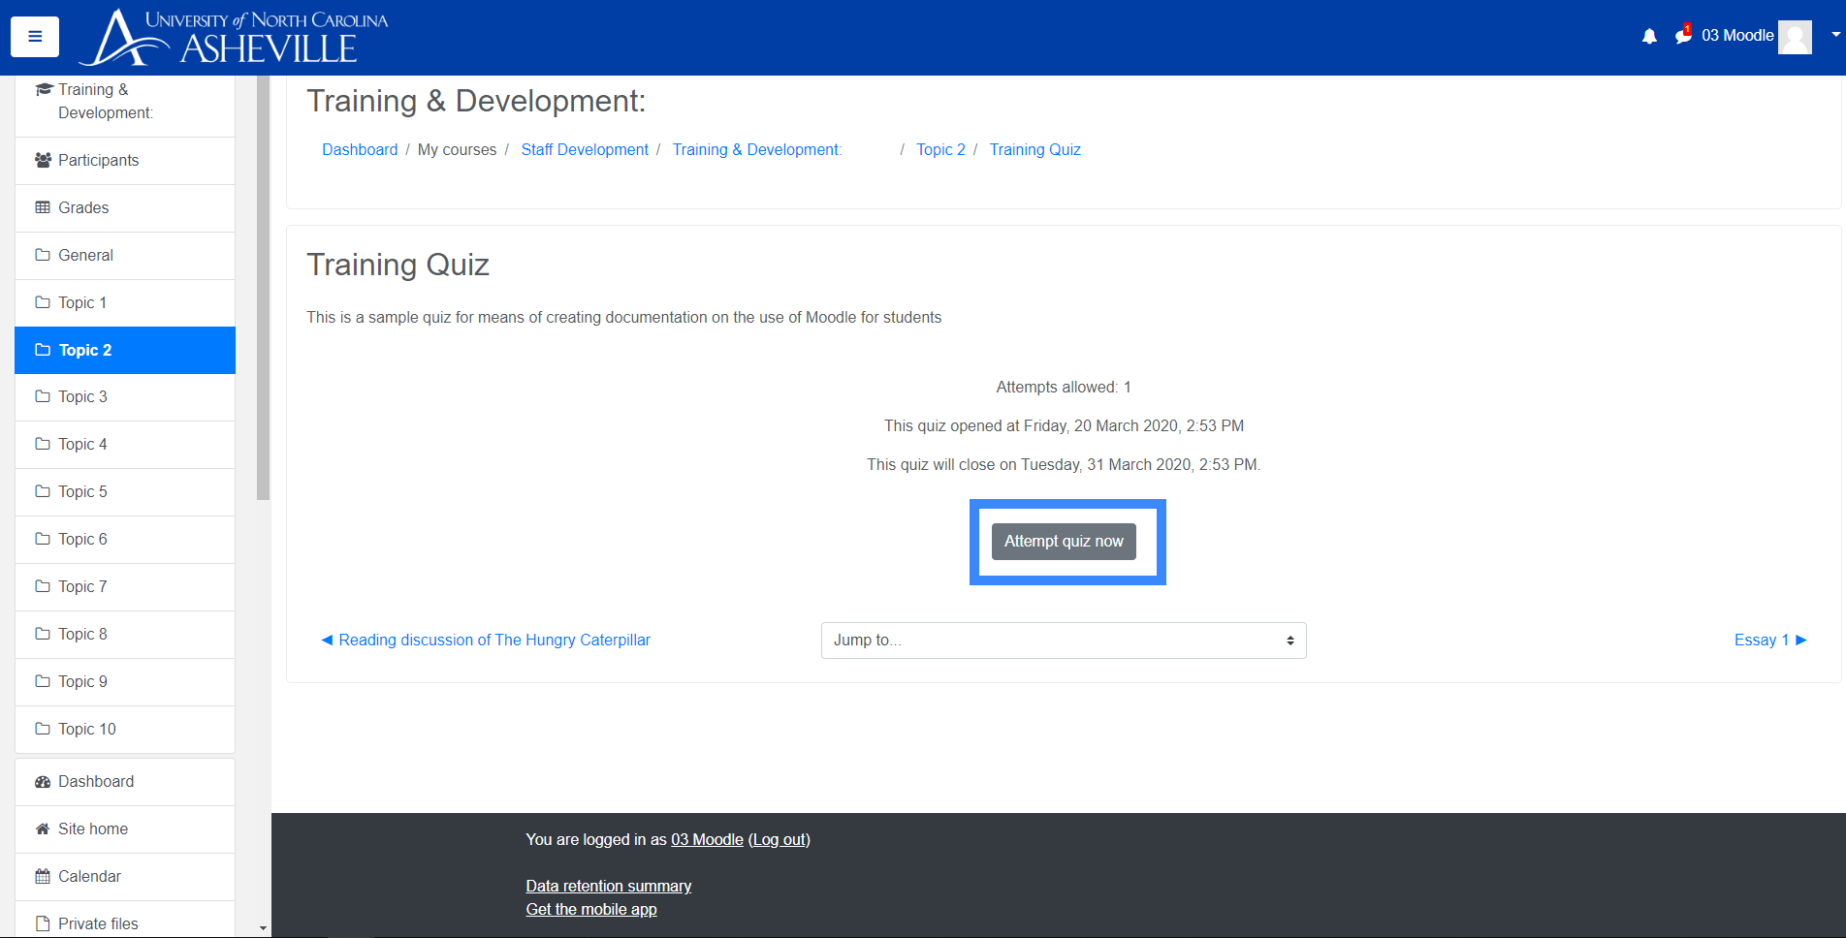Open Participants in the sidebar

pyautogui.click(x=98, y=160)
